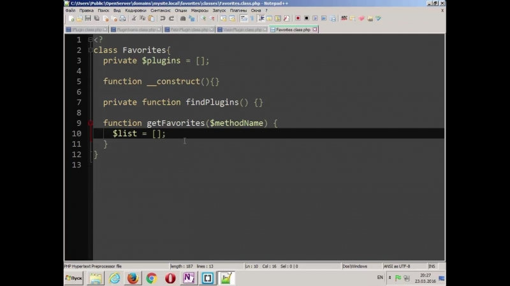This screenshot has height=286, width=510.
Task: Open the Запуск menu
Action: tap(219, 10)
